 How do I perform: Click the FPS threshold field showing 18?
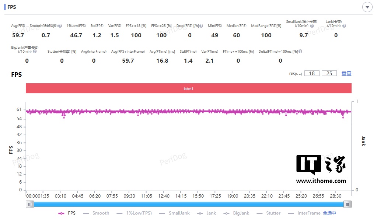[312, 73]
